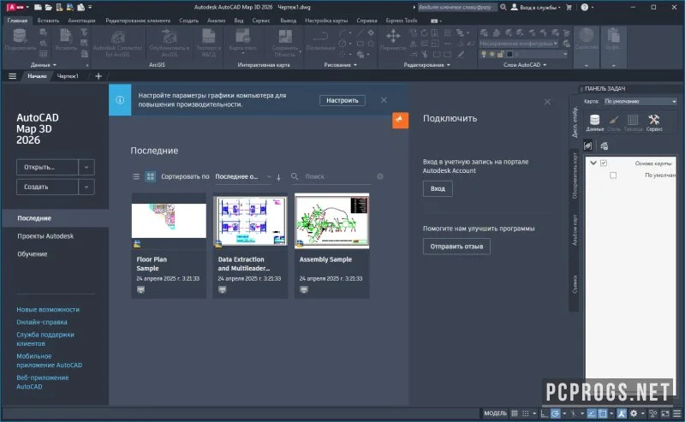Toggle the По умолчанию layer checkbox
The image size is (685, 422).
click(x=613, y=175)
